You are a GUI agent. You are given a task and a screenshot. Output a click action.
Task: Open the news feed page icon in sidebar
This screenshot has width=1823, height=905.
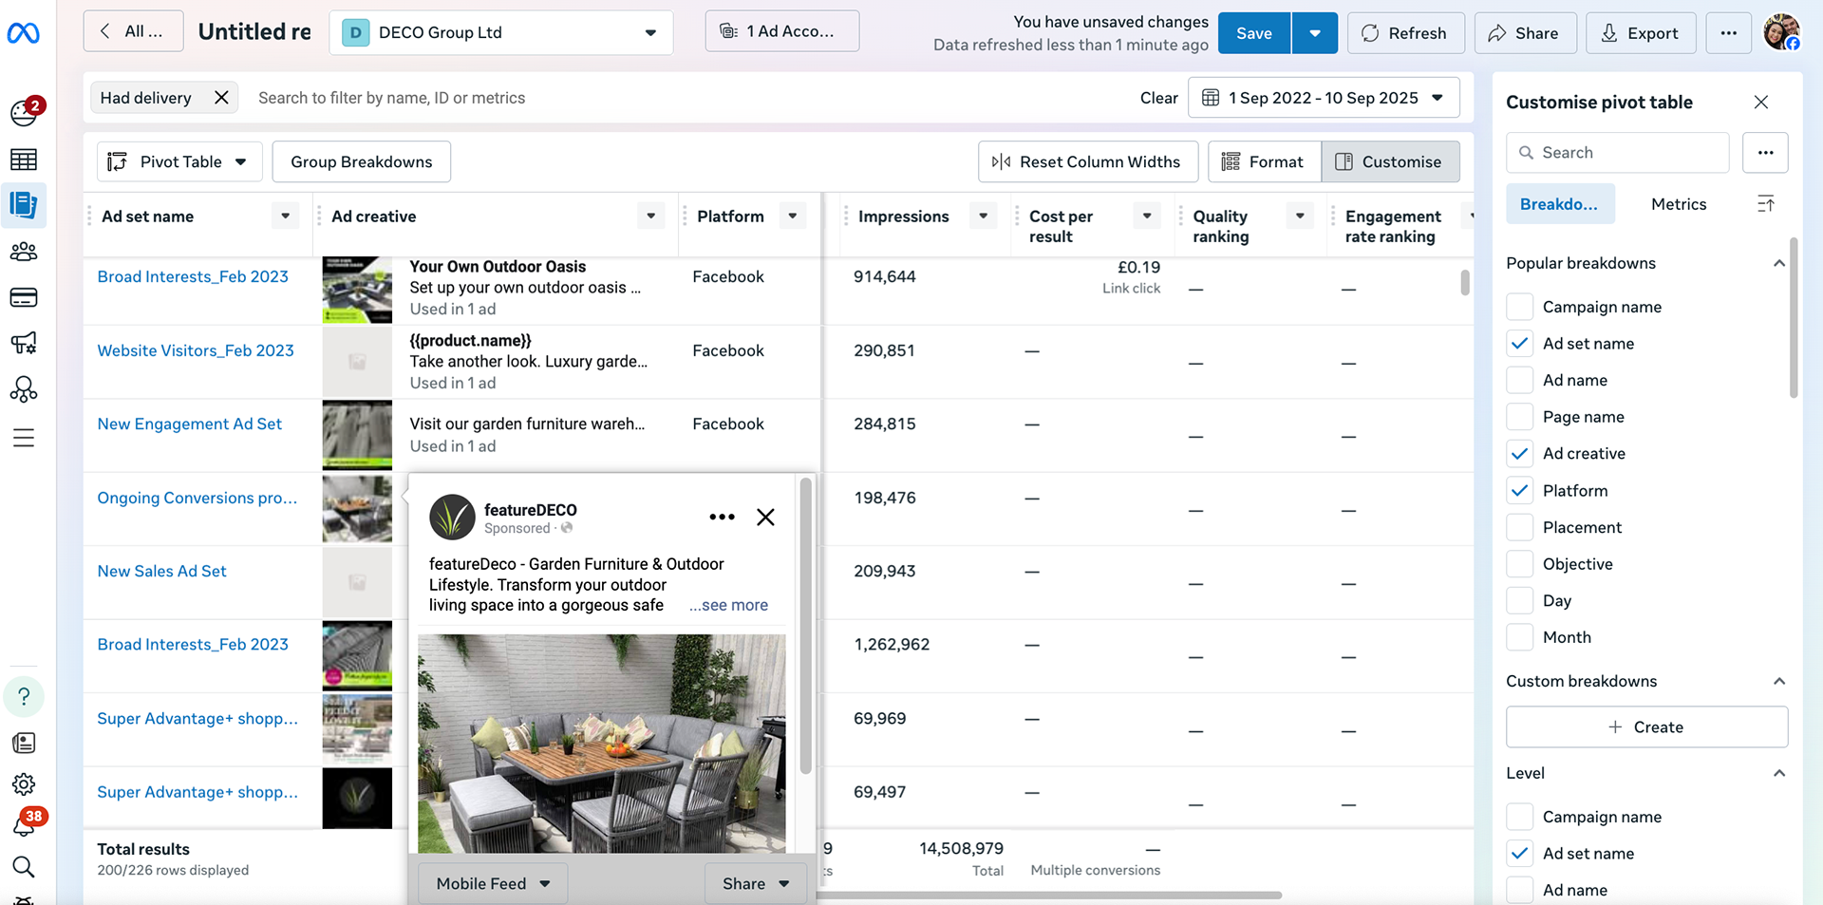pyautogui.click(x=24, y=743)
